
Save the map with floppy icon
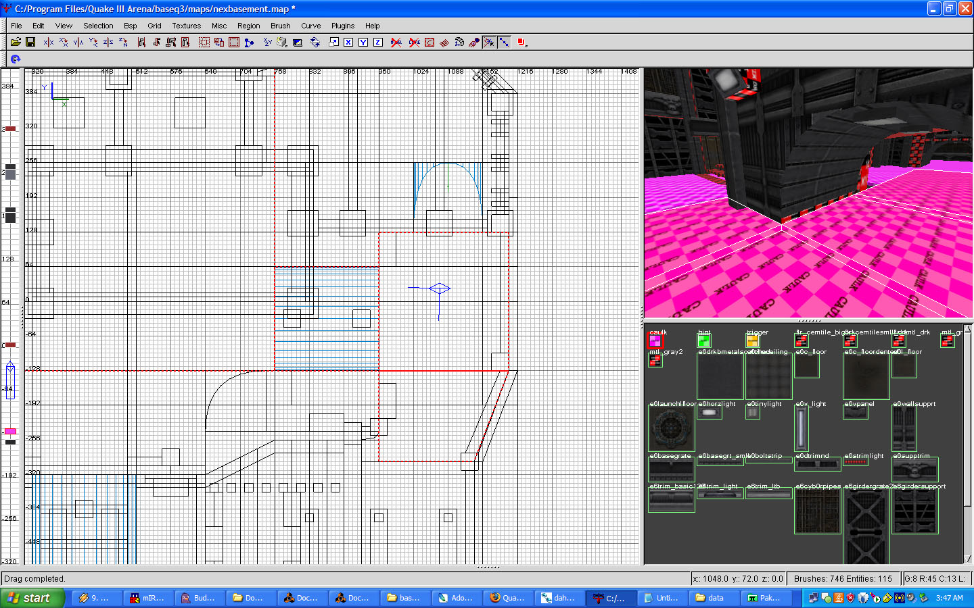tap(30, 42)
